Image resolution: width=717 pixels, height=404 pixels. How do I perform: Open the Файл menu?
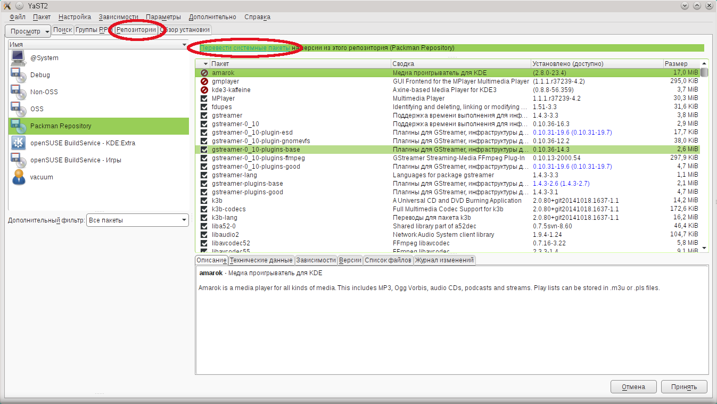[x=18, y=17]
